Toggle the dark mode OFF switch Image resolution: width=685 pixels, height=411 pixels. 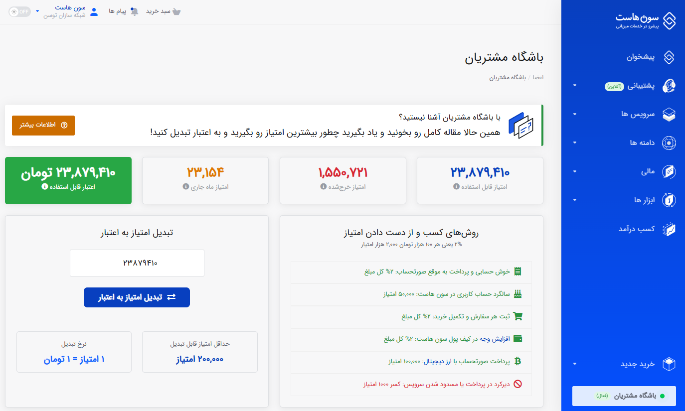point(20,11)
